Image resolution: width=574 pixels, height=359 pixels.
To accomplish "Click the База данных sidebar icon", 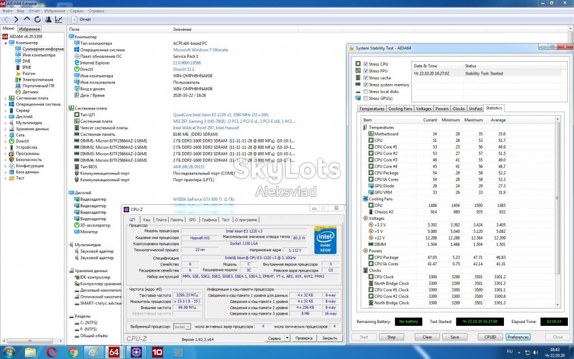I will click(x=12, y=172).
